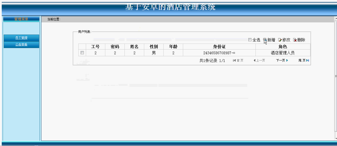Viewport: 337px width, 146px height.
Task: Click the 管理菜单 sidebar header
Action: coord(21,19)
